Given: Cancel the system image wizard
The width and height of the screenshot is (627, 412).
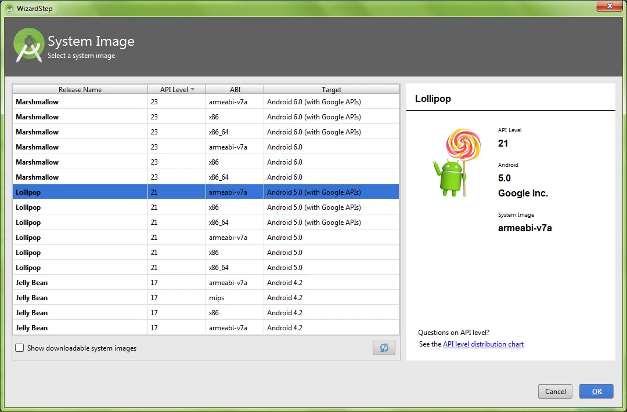Looking at the screenshot, I should (555, 391).
